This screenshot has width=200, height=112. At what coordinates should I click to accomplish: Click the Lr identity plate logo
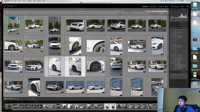tap(5, 6)
